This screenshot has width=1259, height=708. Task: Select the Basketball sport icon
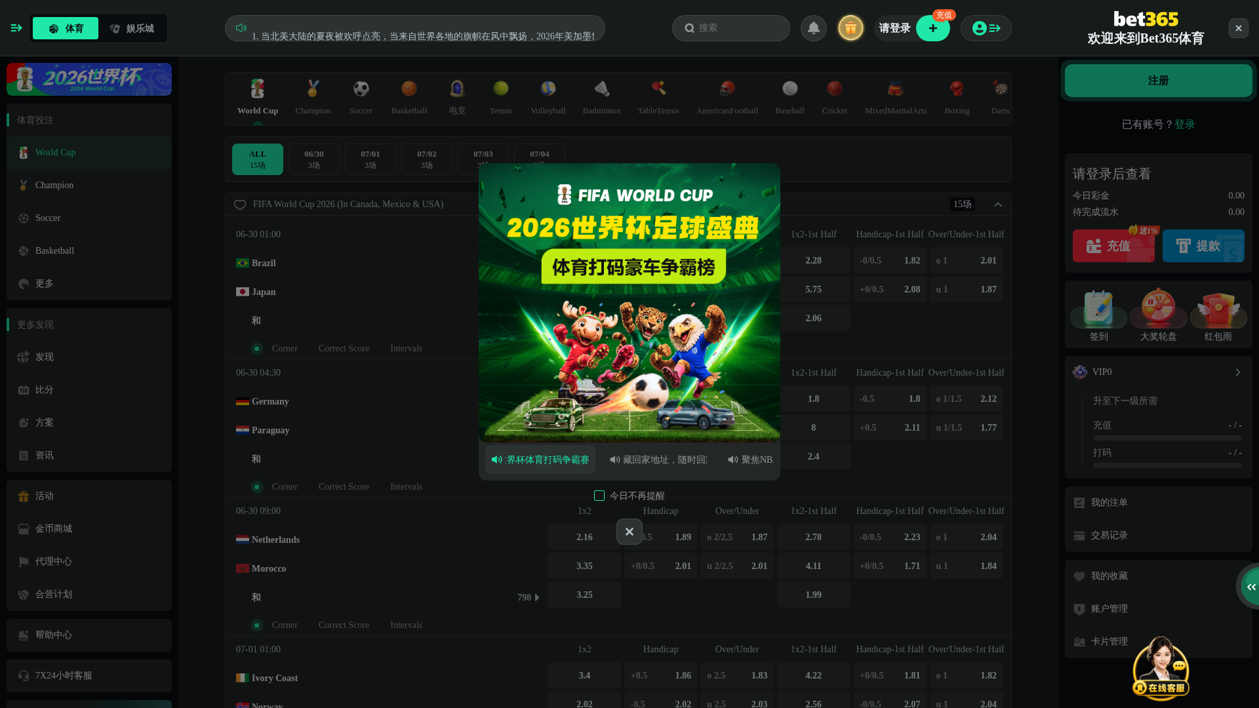coord(409,88)
